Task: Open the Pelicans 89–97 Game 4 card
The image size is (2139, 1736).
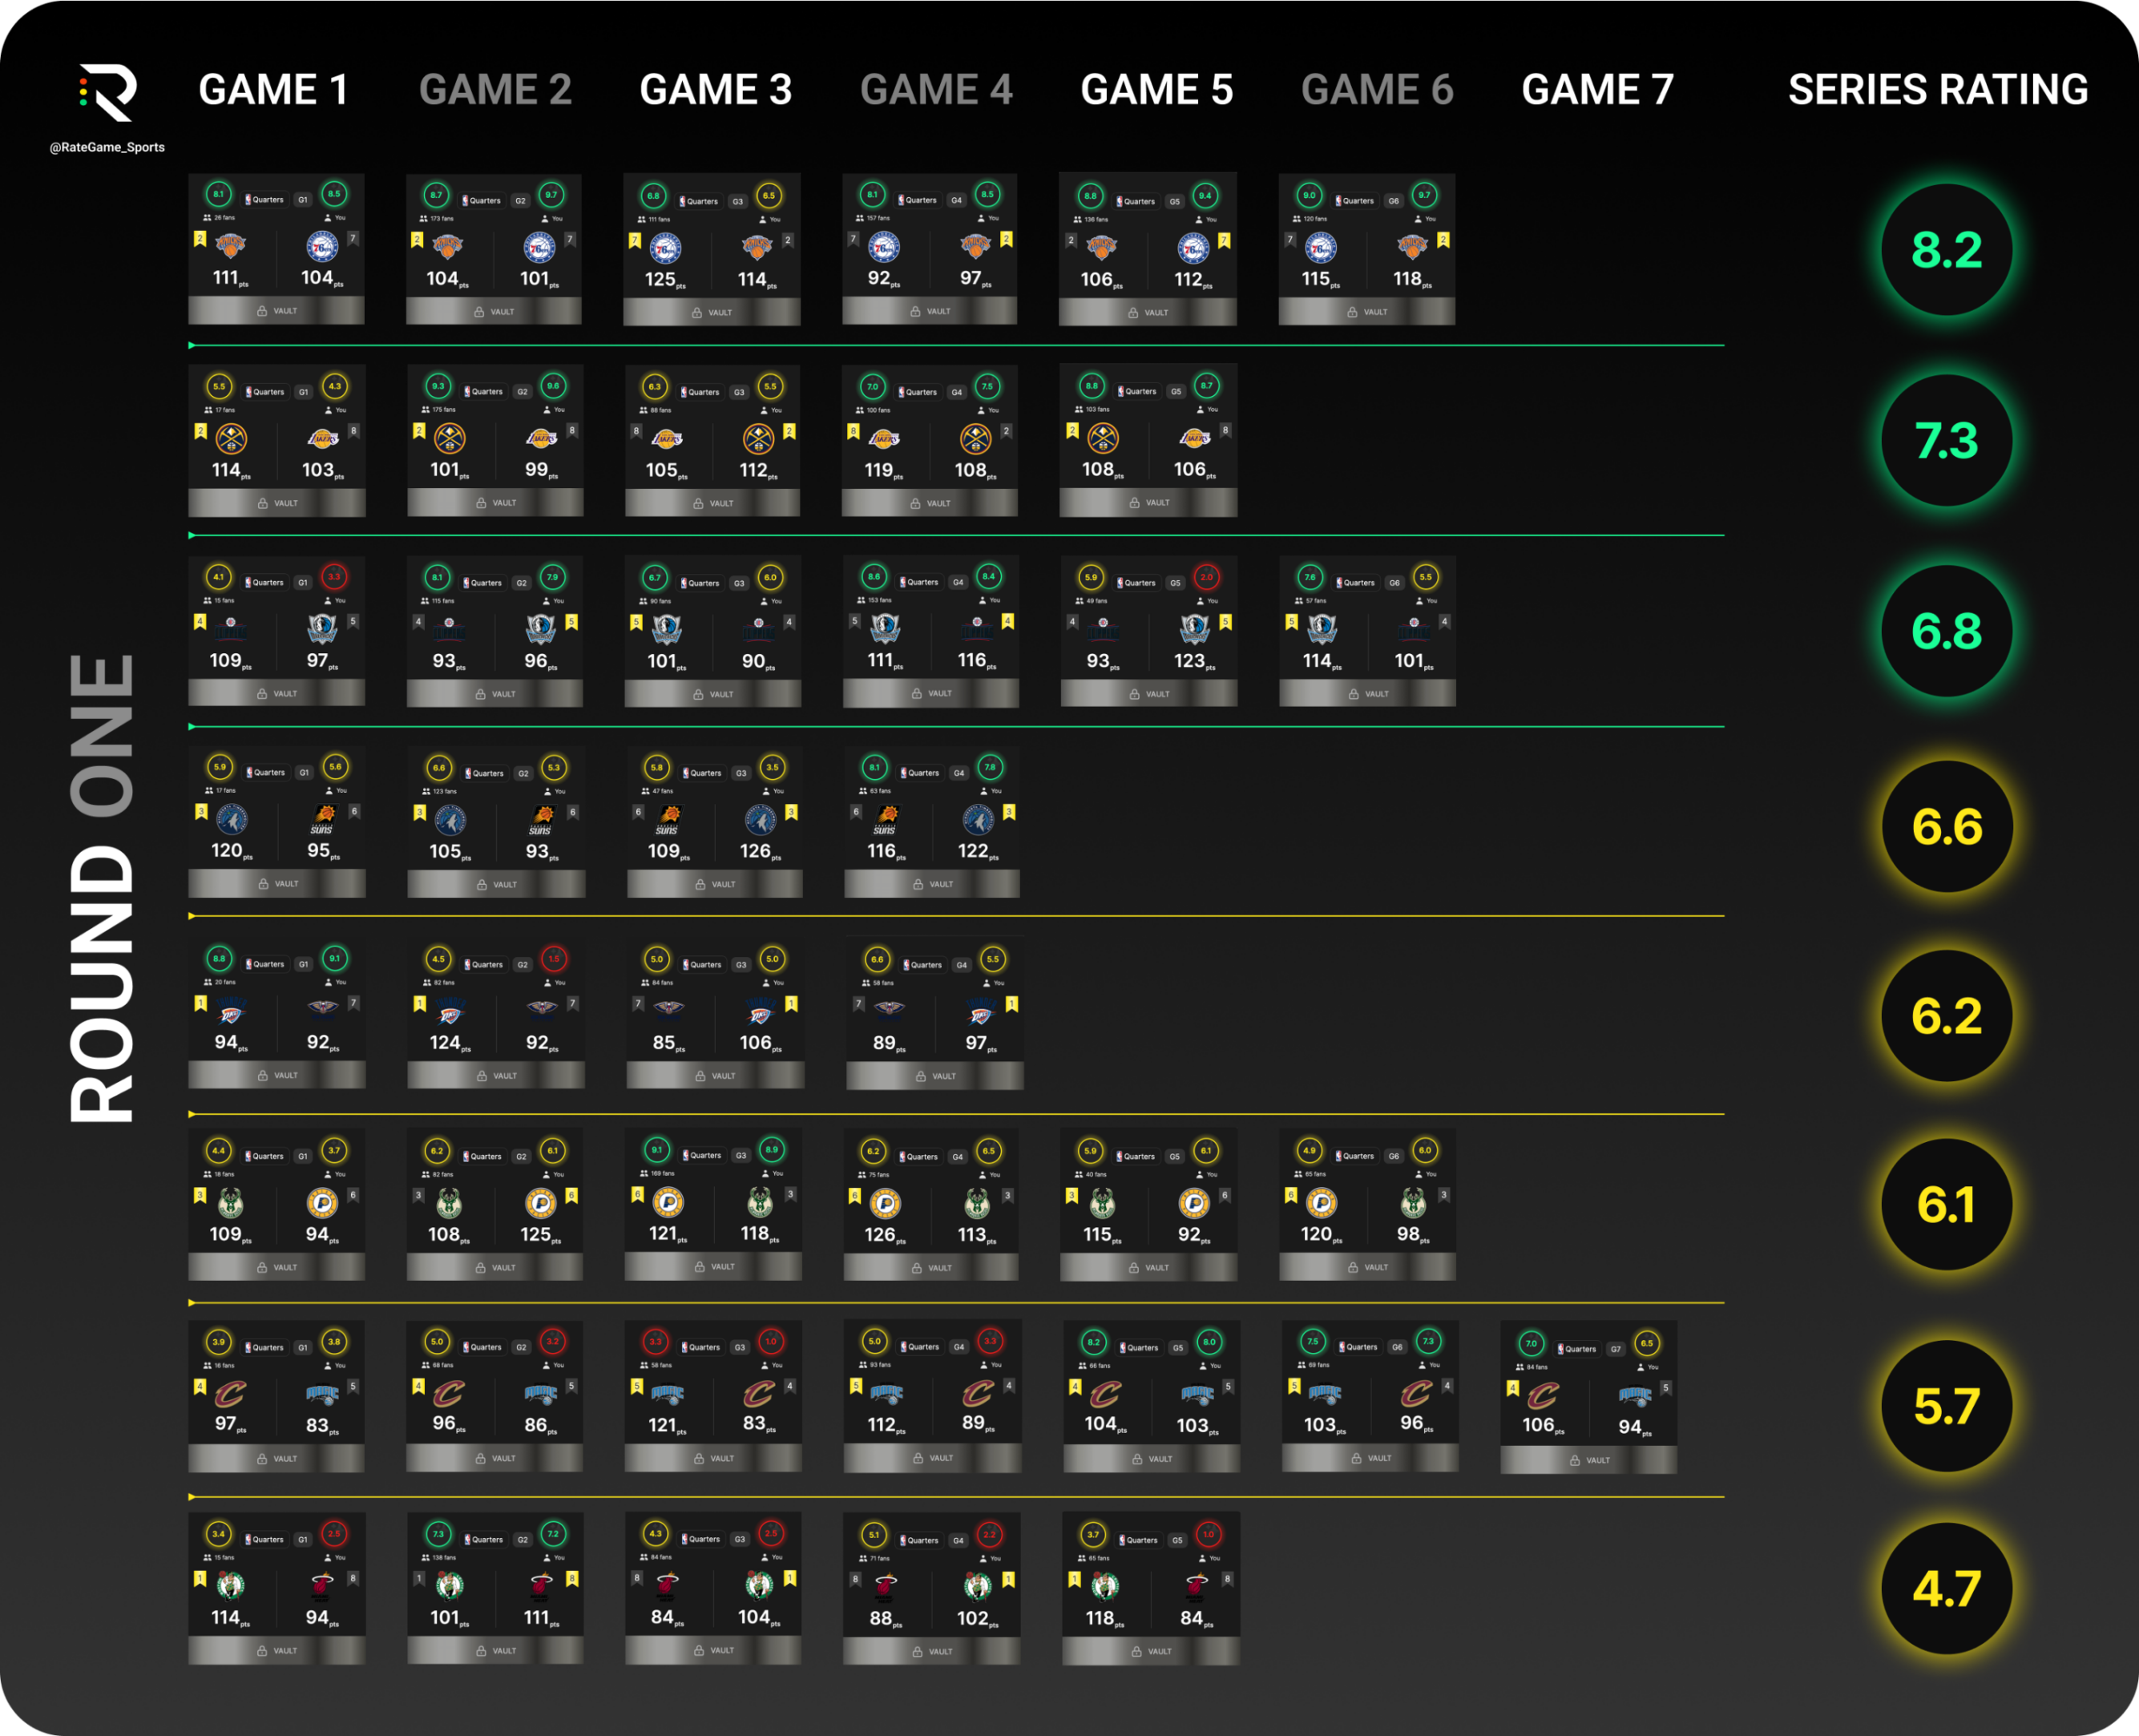Action: coord(935,1013)
